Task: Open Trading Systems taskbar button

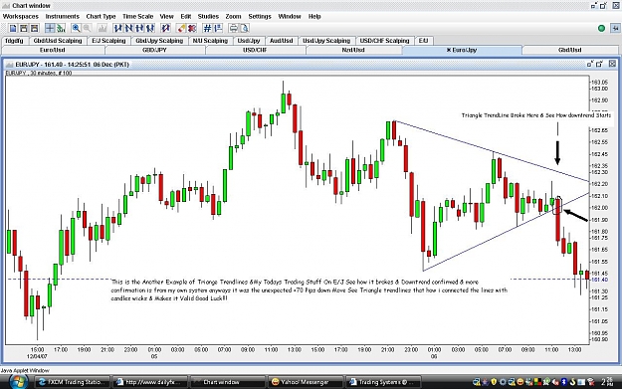Action: pyautogui.click(x=382, y=382)
